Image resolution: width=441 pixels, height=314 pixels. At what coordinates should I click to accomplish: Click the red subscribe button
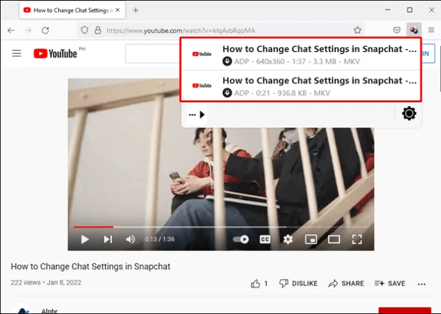point(405,311)
